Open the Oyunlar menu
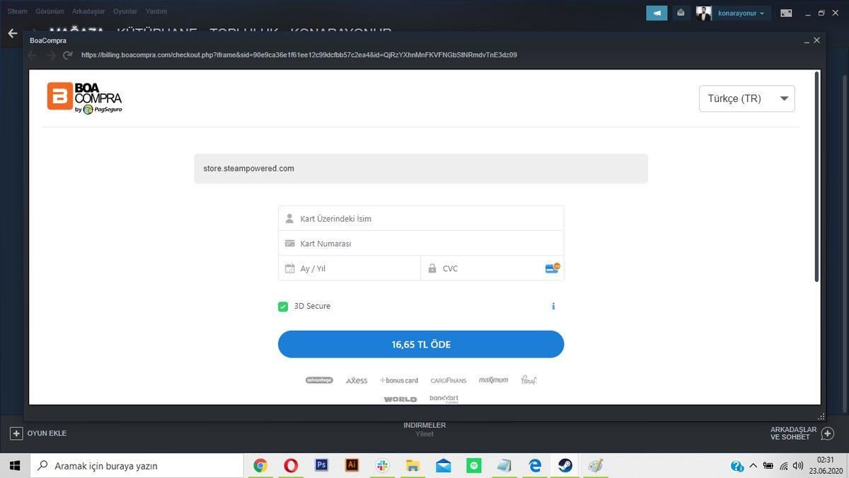This screenshot has width=849, height=478. pos(125,11)
